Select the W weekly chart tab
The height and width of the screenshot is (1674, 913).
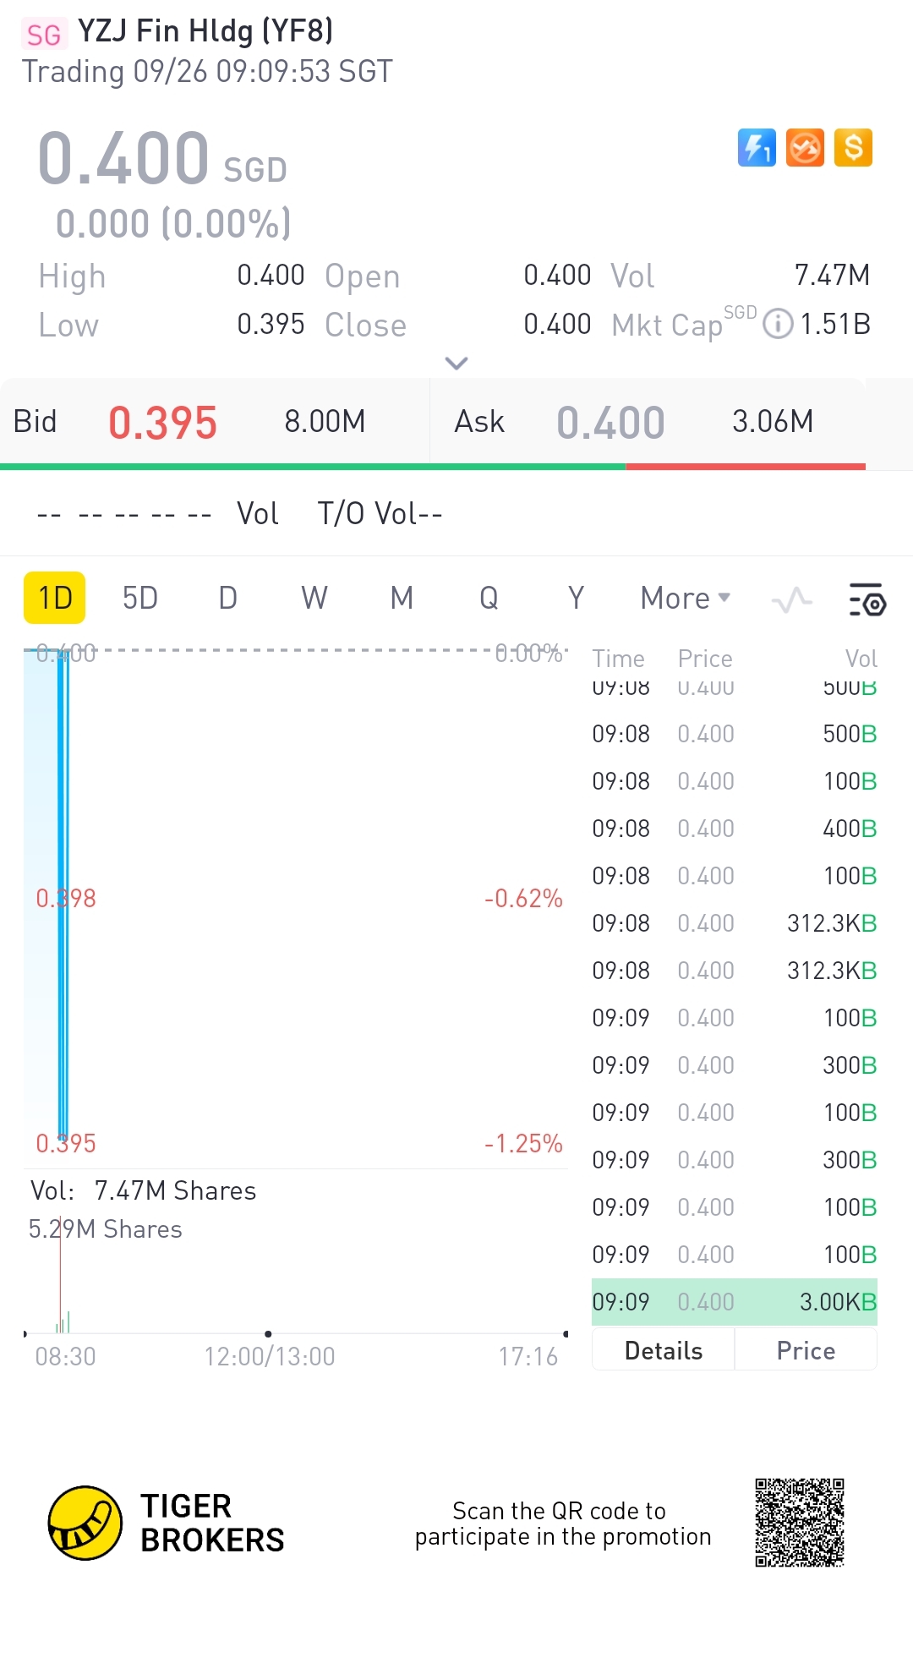point(314,599)
